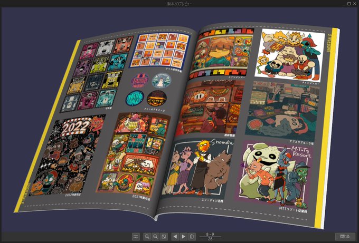Click the fit-to-window view icon
The height and width of the screenshot is (243, 359).
(164, 236)
